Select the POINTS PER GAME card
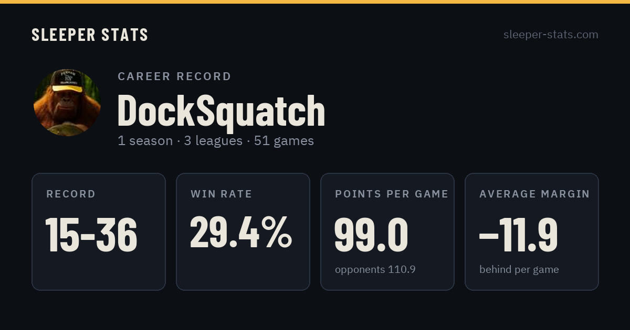630x330 pixels. click(387, 232)
